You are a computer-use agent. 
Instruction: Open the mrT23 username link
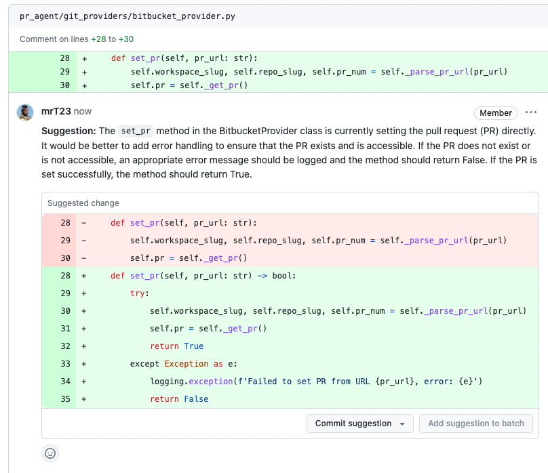pos(56,111)
